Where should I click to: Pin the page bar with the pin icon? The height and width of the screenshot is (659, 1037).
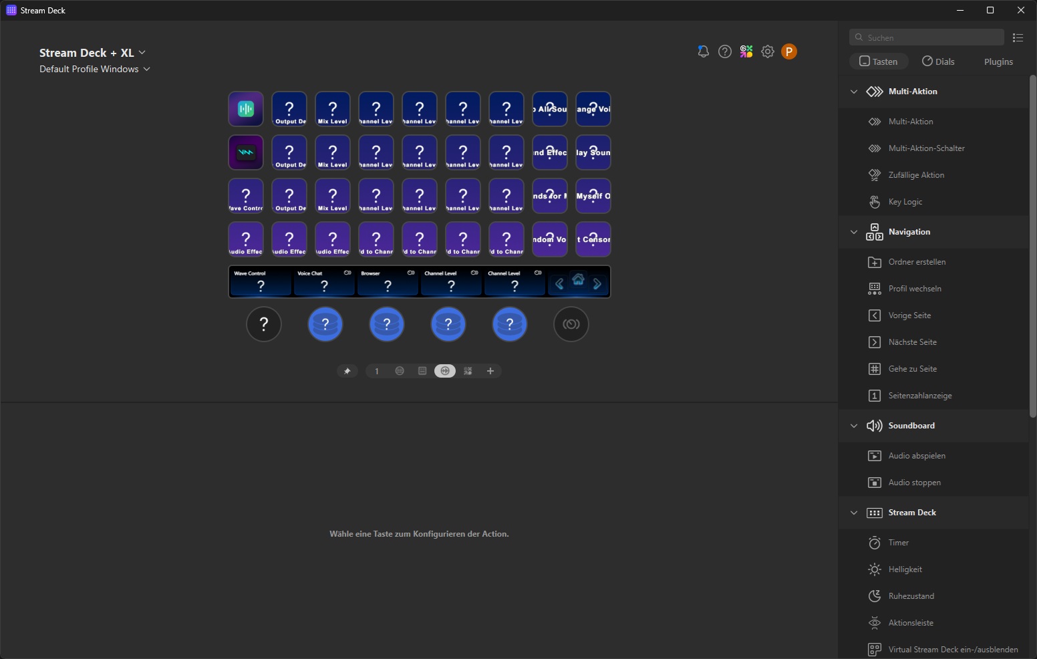coord(347,371)
